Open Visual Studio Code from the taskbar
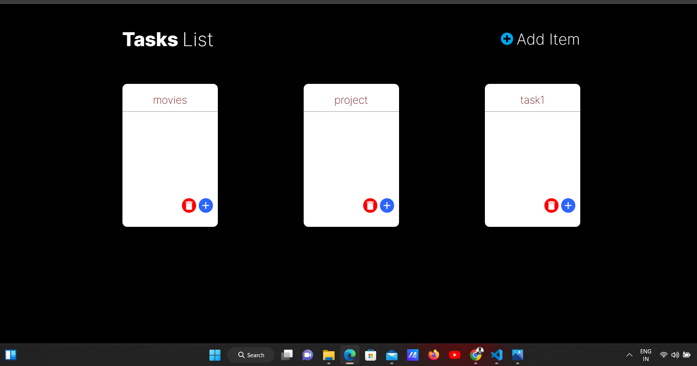 pos(497,355)
